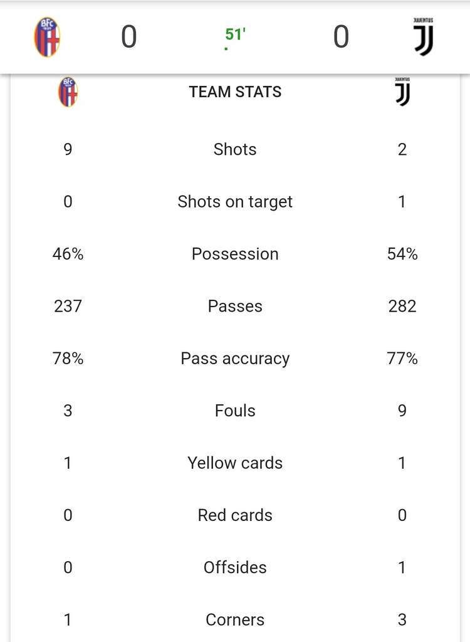Screen dimensions: 470x642
Task: Select the Red cards label
Action: [235, 515]
